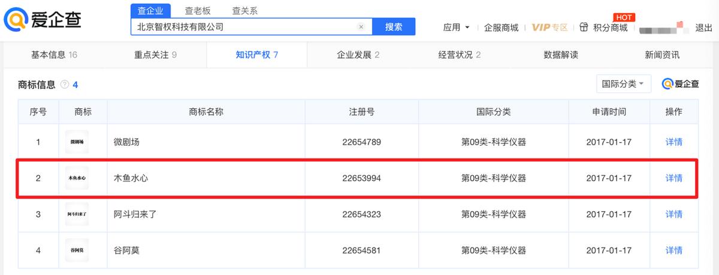719x275 pixels.
Task: Click the help question mark next to 商标信息
Action: point(65,85)
